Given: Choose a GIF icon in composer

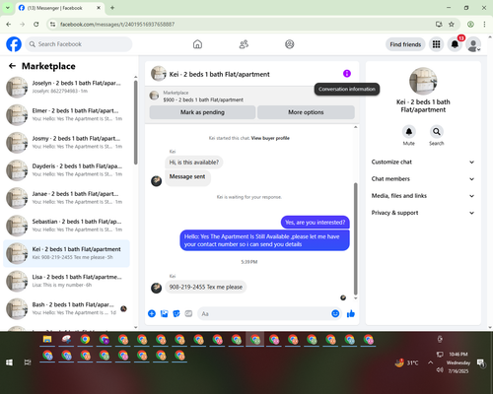Looking at the screenshot, I should coord(188,313).
